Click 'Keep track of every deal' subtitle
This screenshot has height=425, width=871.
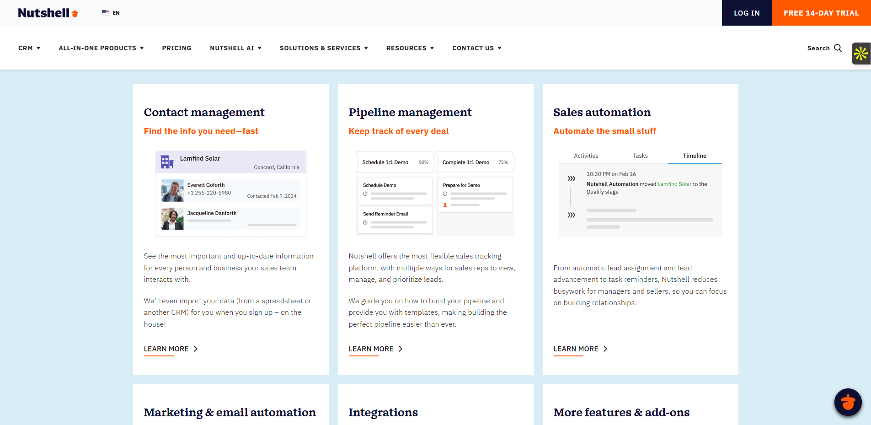click(x=398, y=131)
